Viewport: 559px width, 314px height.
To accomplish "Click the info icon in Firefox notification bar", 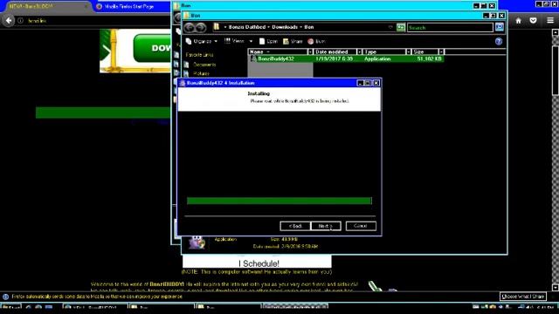I will (6, 297).
